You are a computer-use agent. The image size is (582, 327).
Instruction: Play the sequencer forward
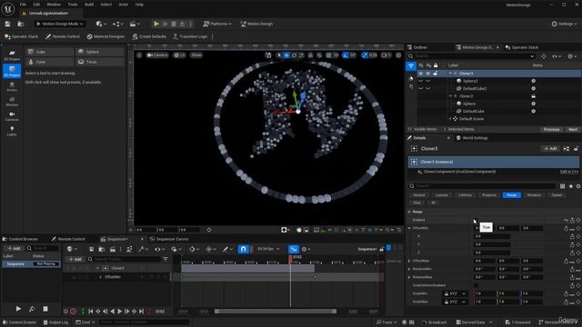119,312
